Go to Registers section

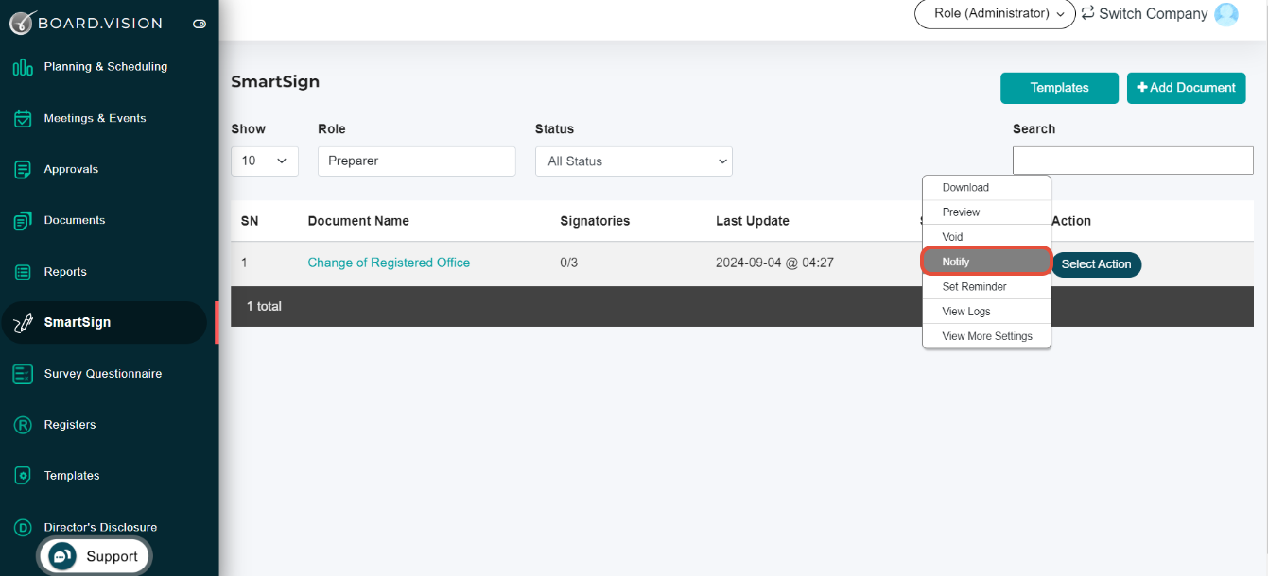(70, 425)
